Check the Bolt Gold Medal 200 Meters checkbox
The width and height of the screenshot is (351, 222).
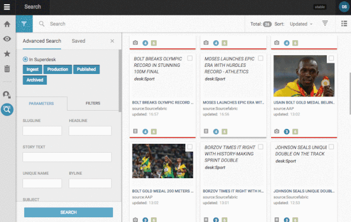190,147
